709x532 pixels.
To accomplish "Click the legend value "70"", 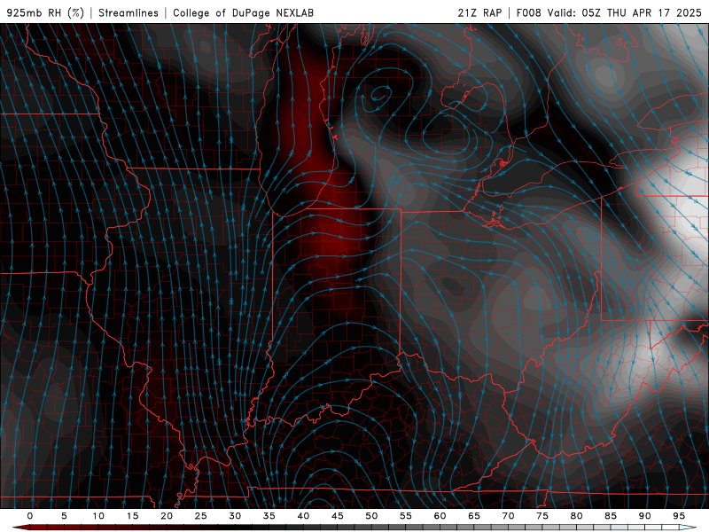I will point(508,516).
